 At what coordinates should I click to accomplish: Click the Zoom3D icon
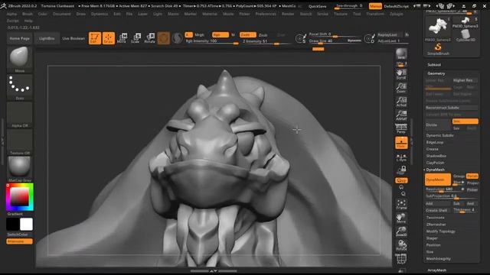[401, 231]
